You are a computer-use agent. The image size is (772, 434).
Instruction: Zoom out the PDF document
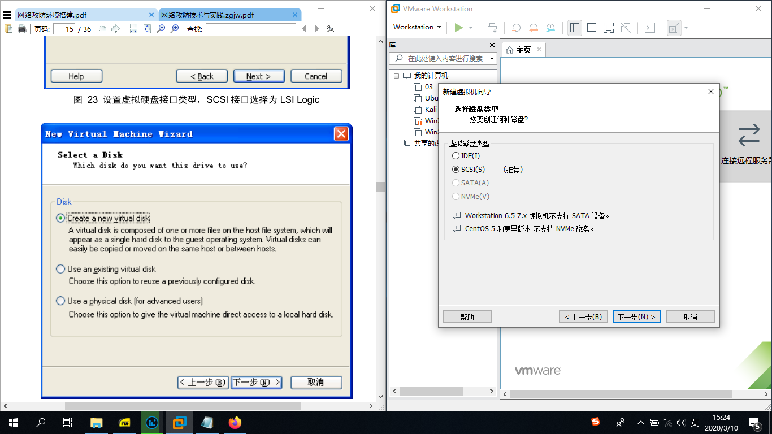tap(161, 29)
